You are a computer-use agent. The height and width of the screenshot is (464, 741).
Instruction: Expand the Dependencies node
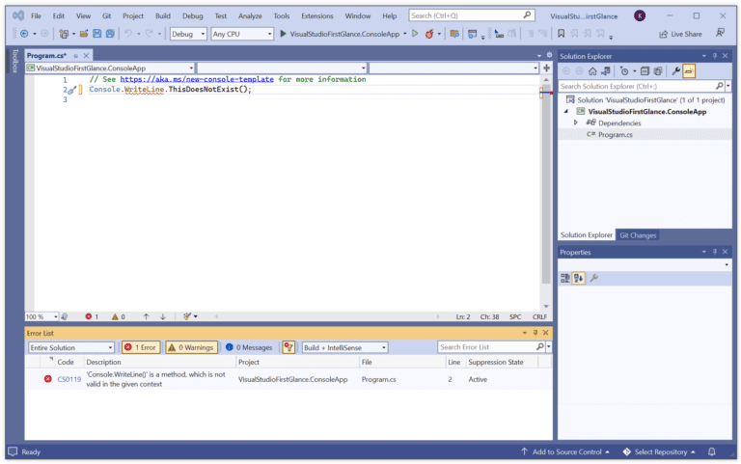point(576,123)
